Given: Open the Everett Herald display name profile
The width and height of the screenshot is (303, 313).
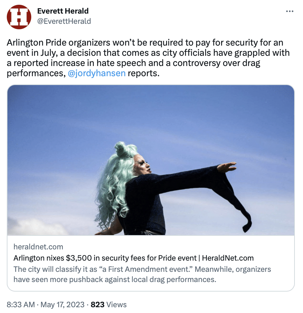Looking at the screenshot, I should [x=63, y=11].
